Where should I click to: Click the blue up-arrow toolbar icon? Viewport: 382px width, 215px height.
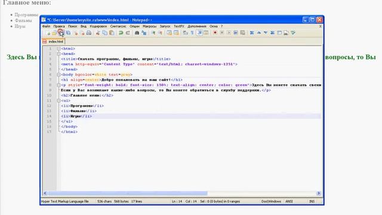(x=258, y=33)
